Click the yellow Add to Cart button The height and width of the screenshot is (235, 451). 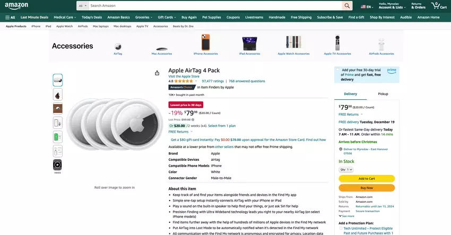(x=367, y=179)
